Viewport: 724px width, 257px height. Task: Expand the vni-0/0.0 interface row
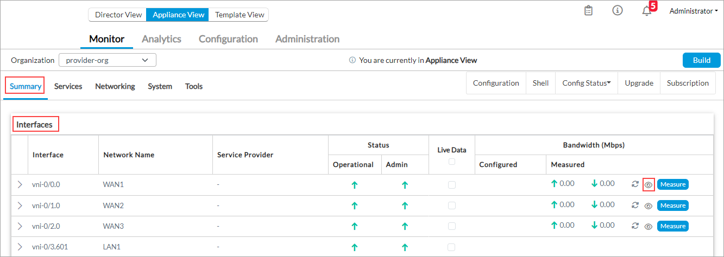pos(20,185)
